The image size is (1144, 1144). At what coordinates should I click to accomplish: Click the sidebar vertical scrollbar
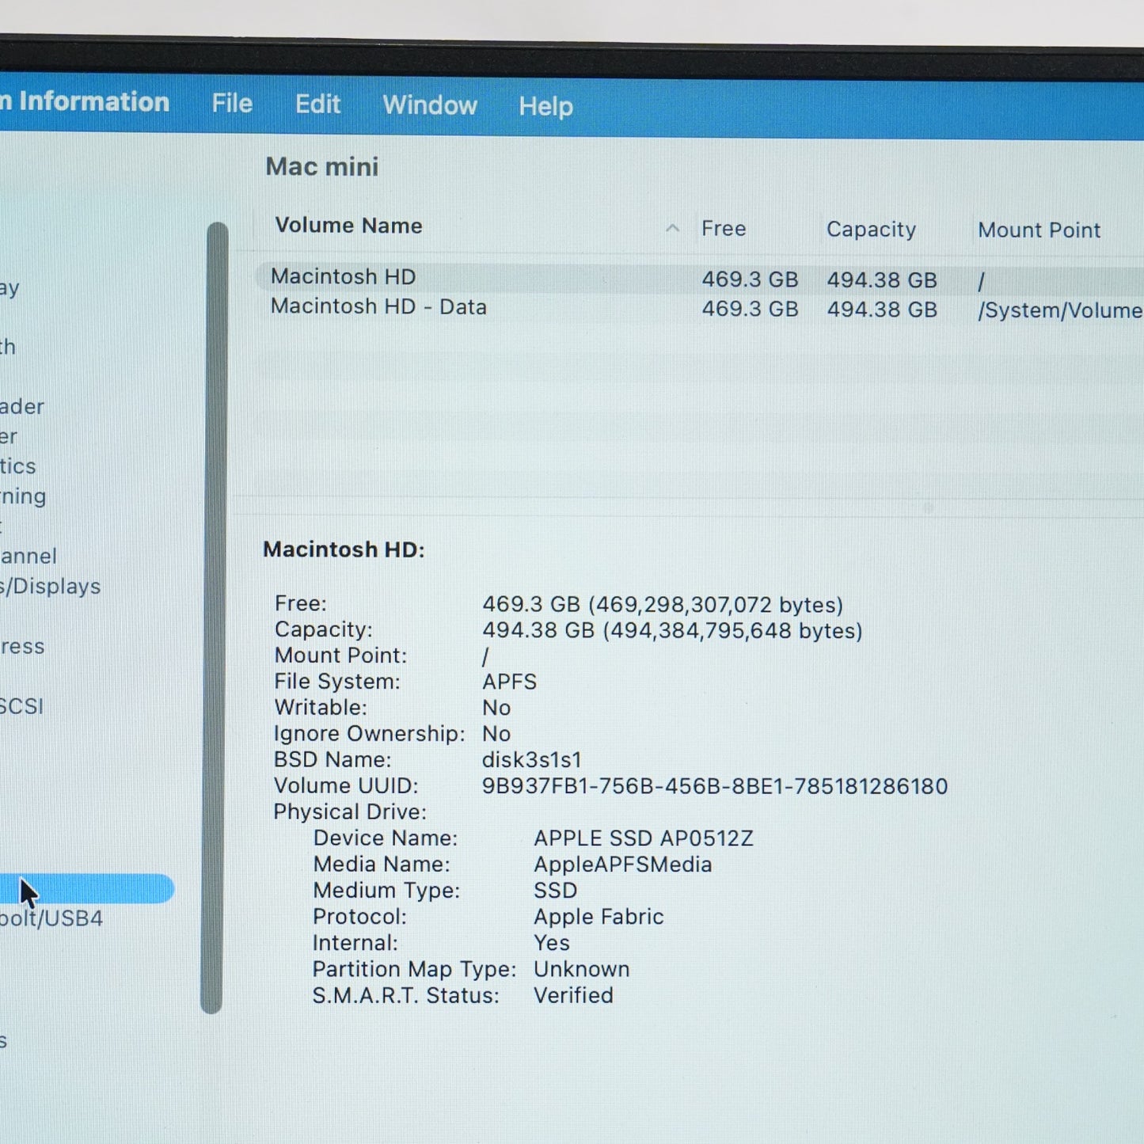point(214,618)
